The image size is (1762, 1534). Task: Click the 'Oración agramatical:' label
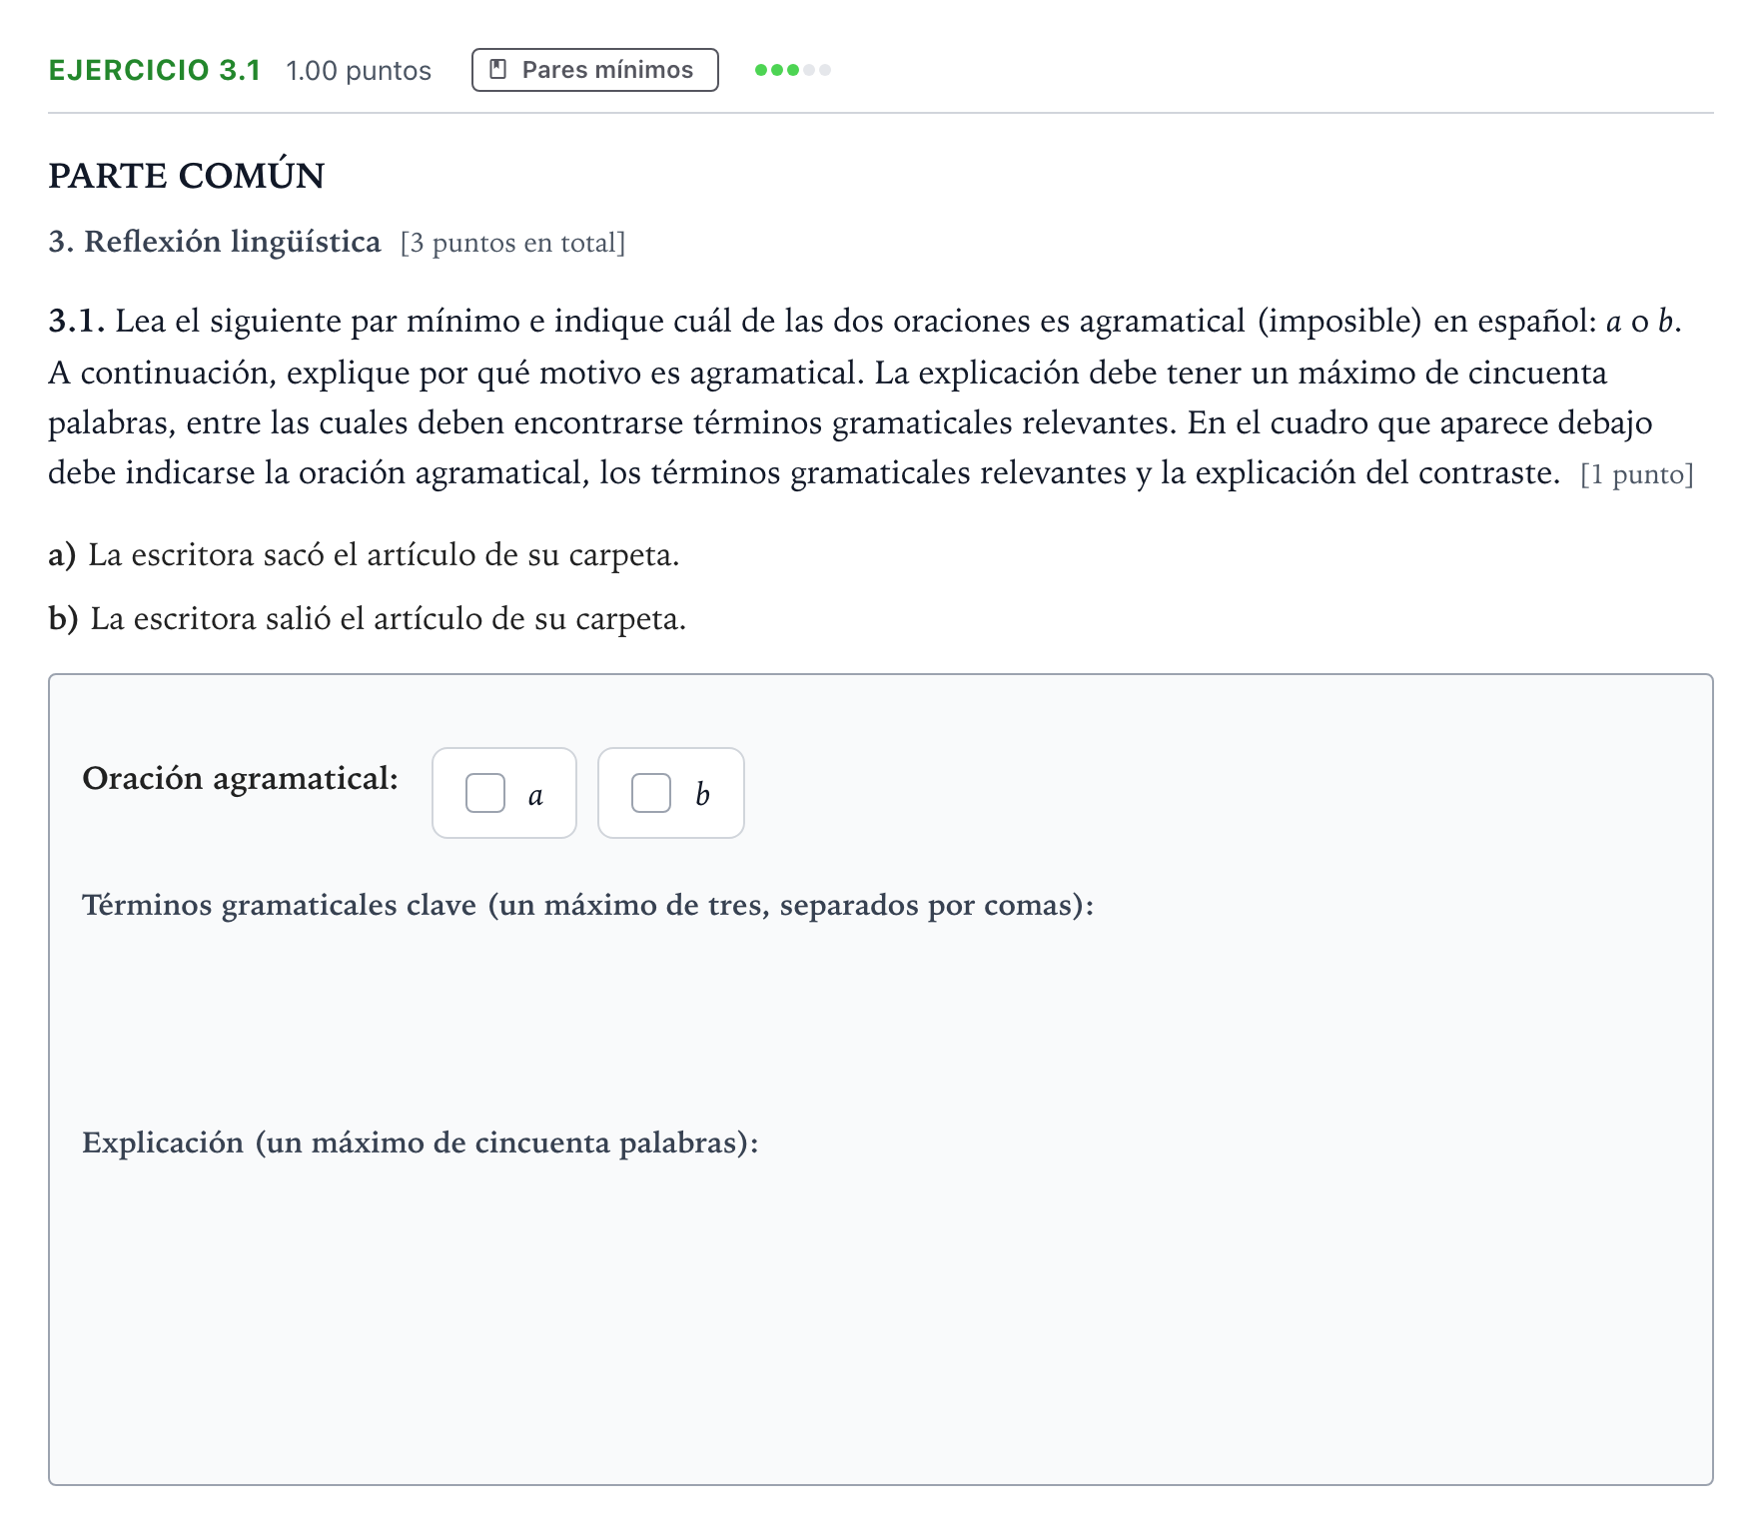(241, 779)
